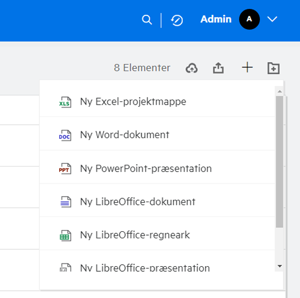This screenshot has height=298, width=300.
Task: Click the gray scrollbar thumb in menu
Action: [280, 162]
